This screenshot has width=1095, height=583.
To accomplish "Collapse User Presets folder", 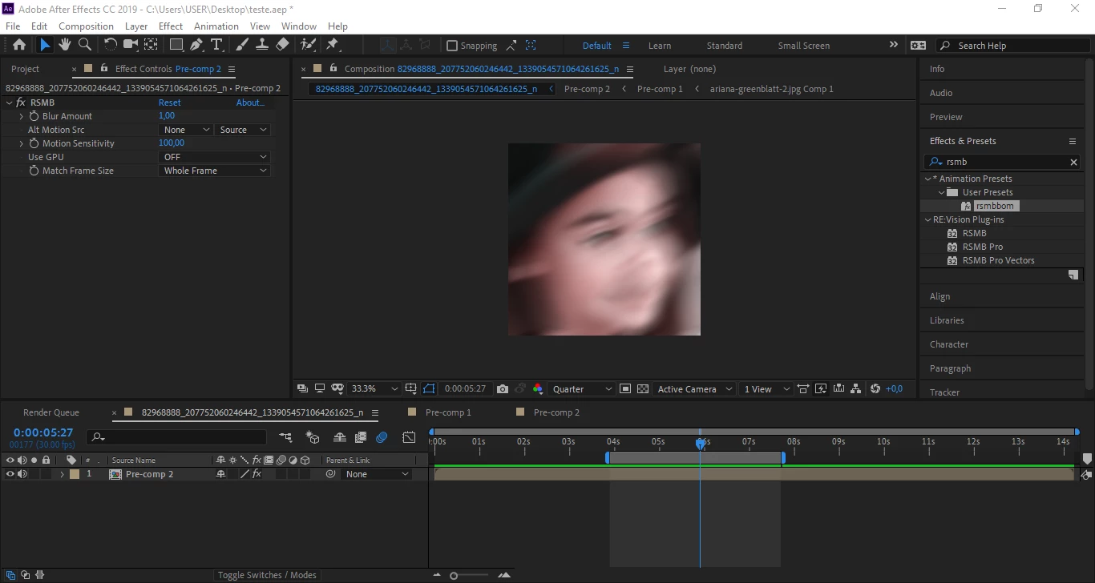I will click(x=942, y=192).
